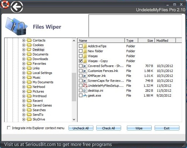Uncheck the Waqas - Copy checkbox
This screenshot has height=148, width=187.
pos(81,61)
